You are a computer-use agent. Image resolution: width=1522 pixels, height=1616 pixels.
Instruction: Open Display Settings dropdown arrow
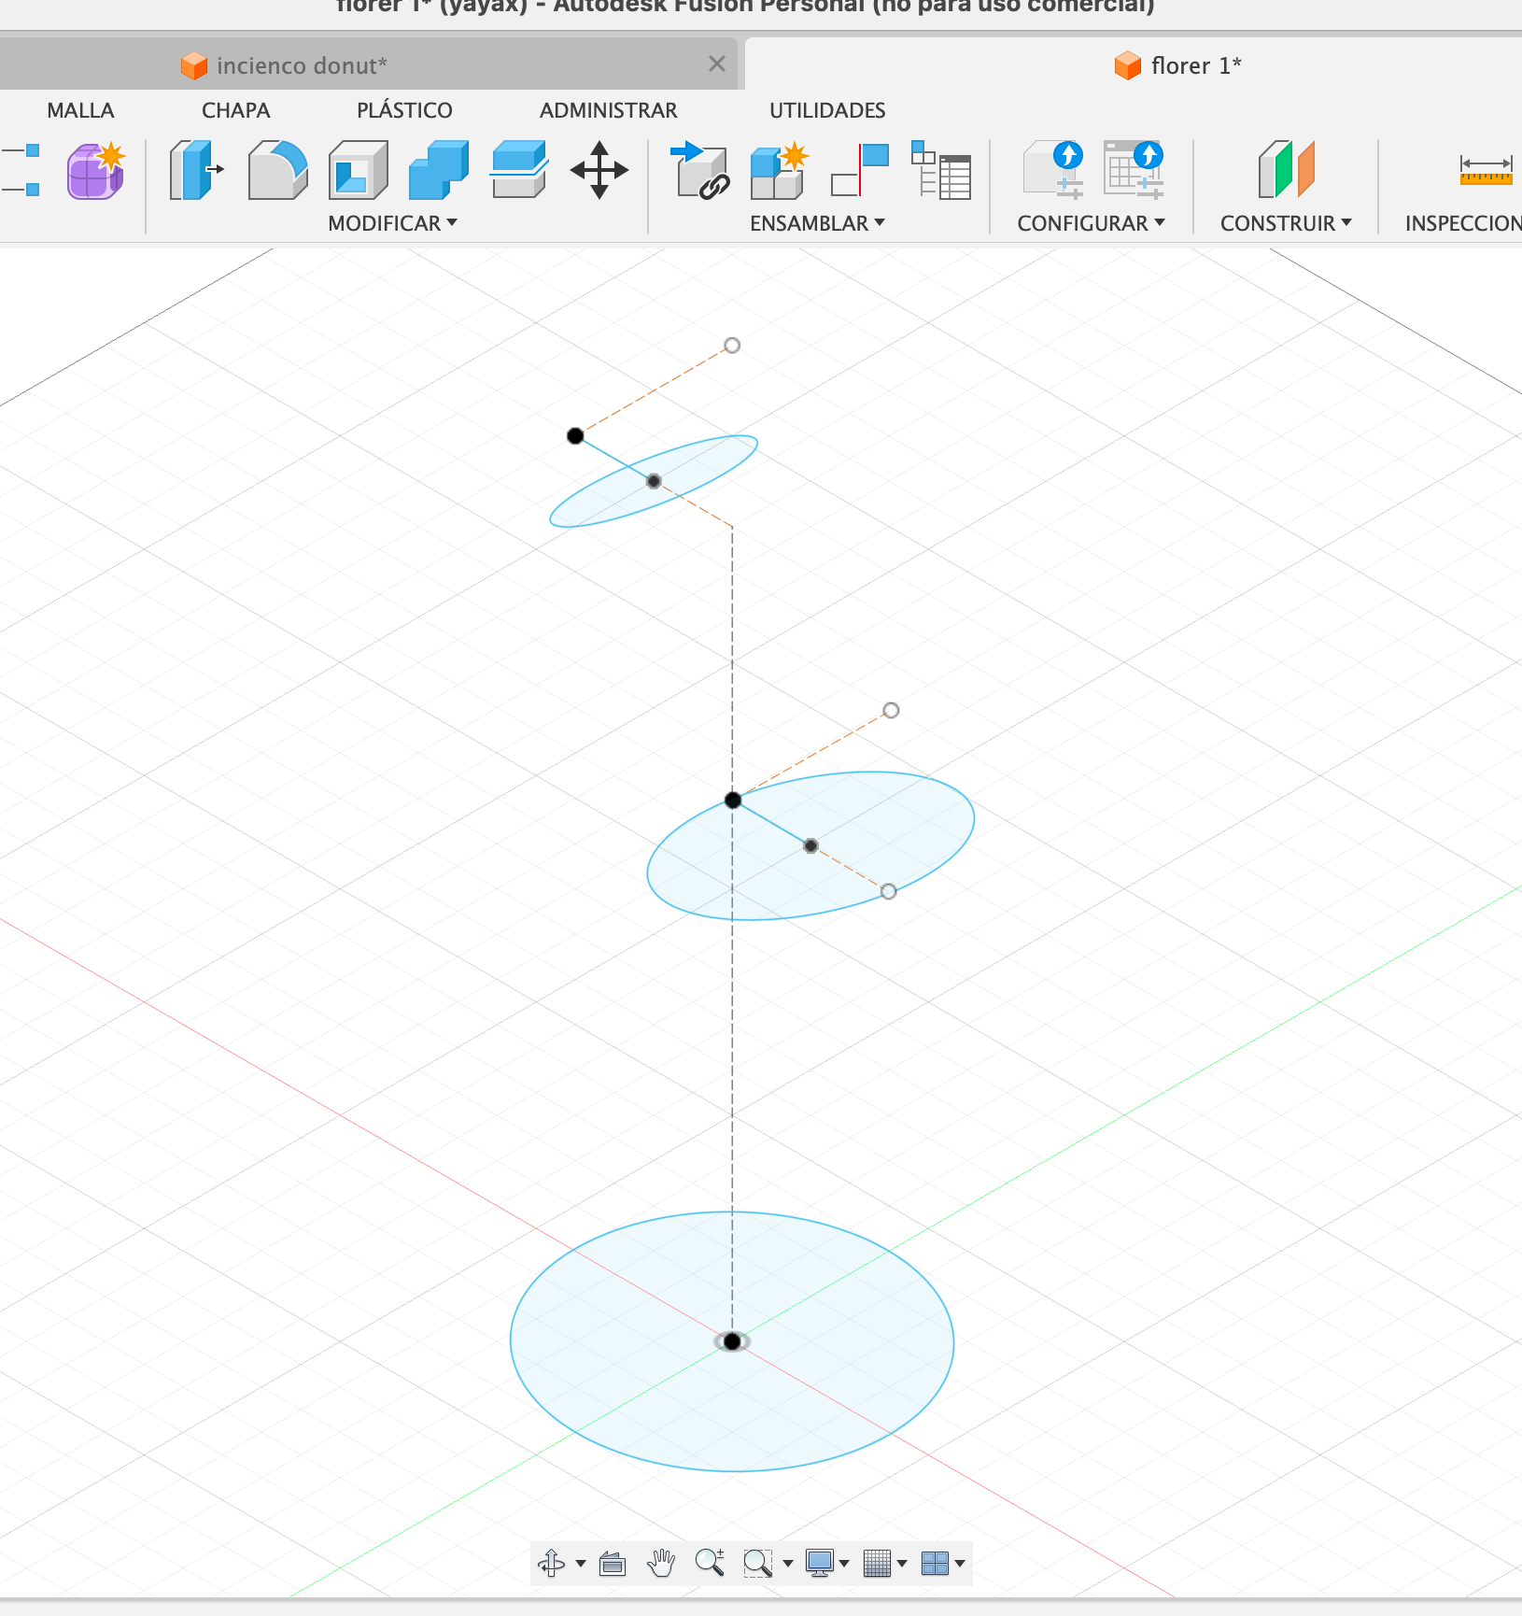click(844, 1564)
